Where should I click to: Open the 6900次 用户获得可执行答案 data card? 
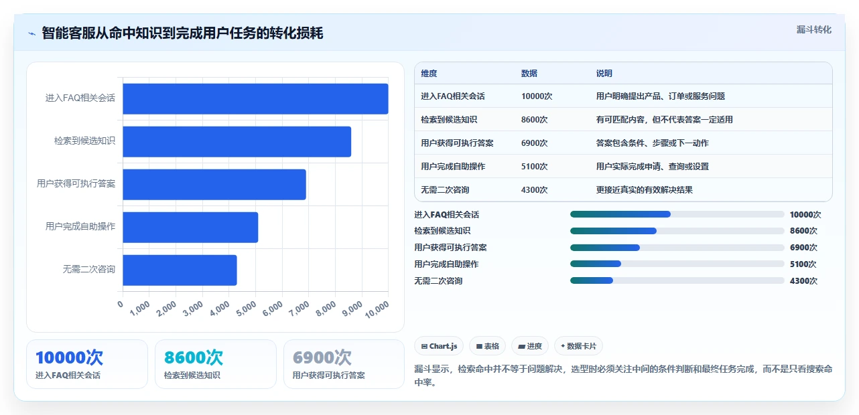point(344,364)
